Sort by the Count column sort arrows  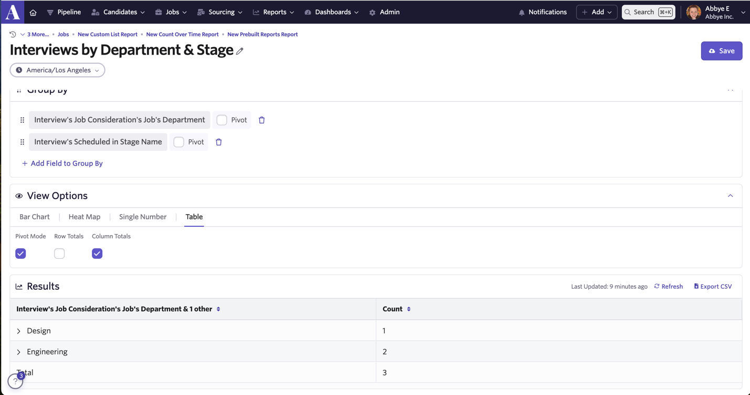409,309
